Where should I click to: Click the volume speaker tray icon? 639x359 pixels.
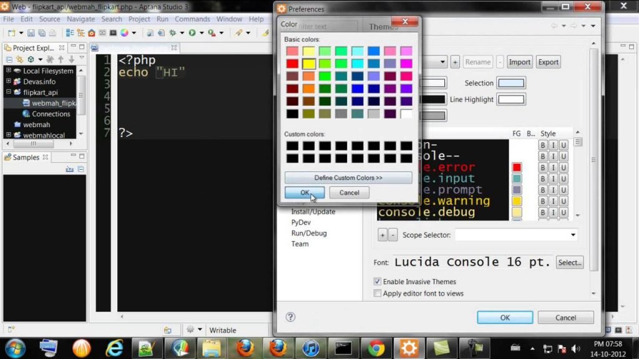(x=576, y=349)
